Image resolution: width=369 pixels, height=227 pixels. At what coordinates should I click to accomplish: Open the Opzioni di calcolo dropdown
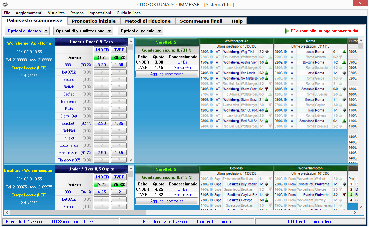point(138,31)
